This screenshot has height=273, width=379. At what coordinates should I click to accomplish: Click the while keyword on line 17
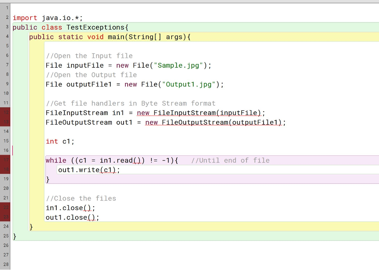pos(56,160)
